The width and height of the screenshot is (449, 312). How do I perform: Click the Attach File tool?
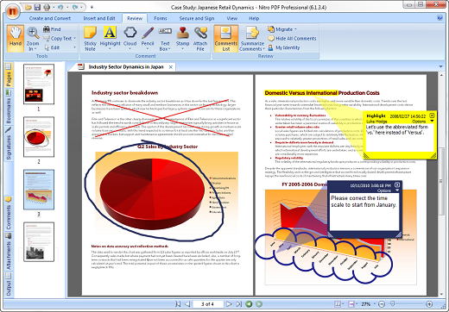click(x=200, y=39)
